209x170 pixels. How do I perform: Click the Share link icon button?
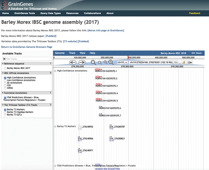coord(196,53)
